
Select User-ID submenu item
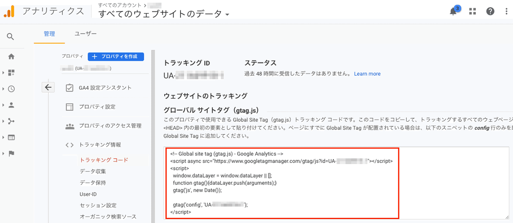[88, 194]
